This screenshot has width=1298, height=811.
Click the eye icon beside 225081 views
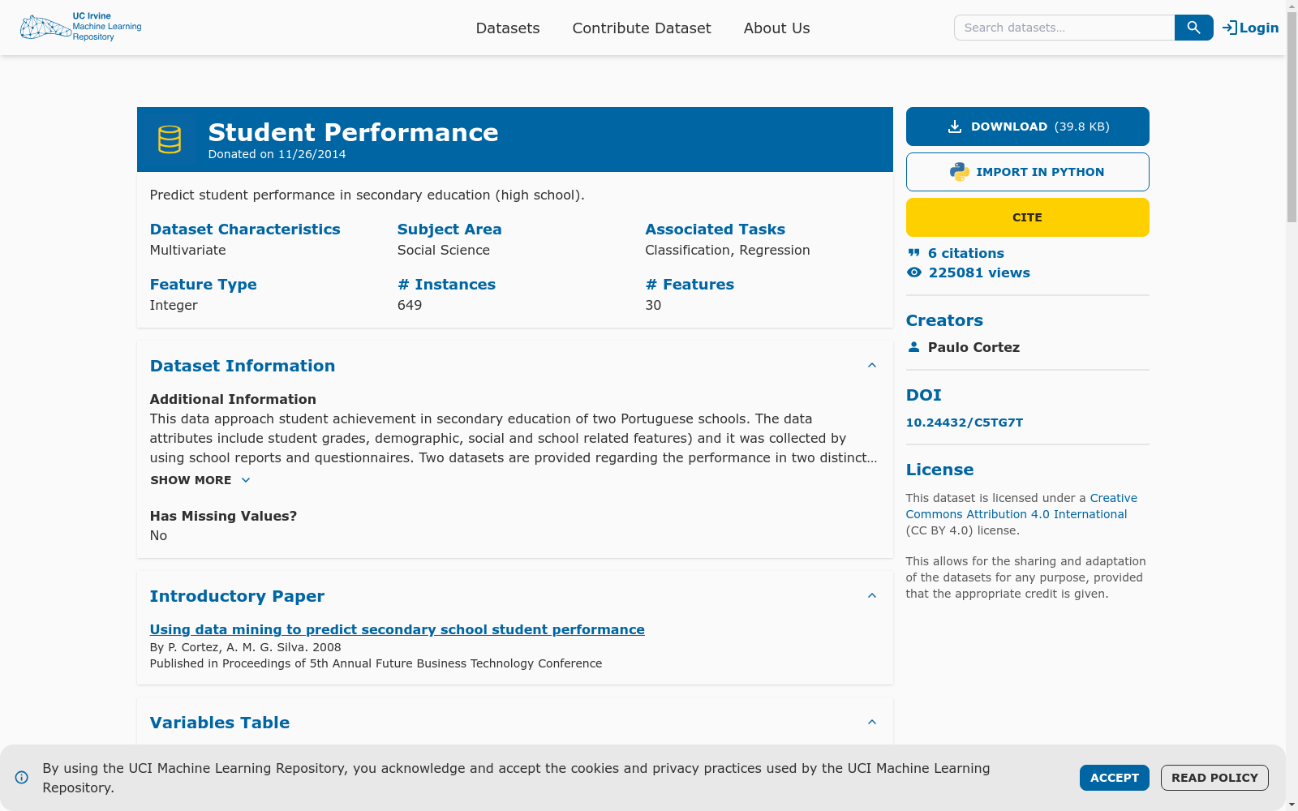tap(913, 272)
